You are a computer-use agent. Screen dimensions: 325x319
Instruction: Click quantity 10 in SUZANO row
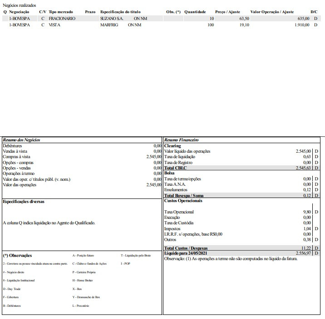212,19
